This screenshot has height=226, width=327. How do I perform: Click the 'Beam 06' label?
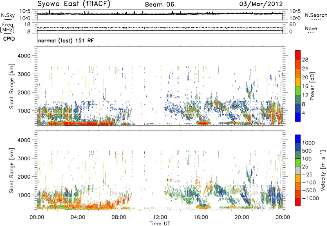159,4
